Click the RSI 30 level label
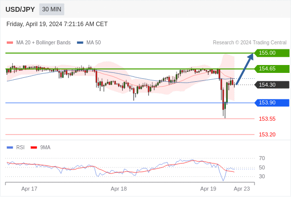This screenshot has height=197, width=291. click(262, 177)
